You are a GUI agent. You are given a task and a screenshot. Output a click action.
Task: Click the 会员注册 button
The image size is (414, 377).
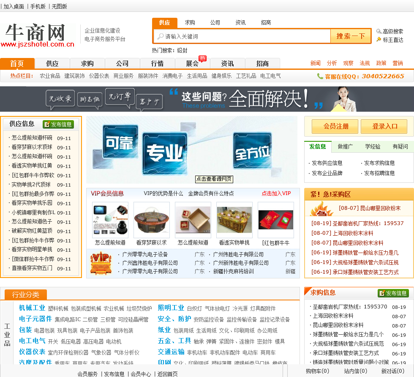[335, 127]
